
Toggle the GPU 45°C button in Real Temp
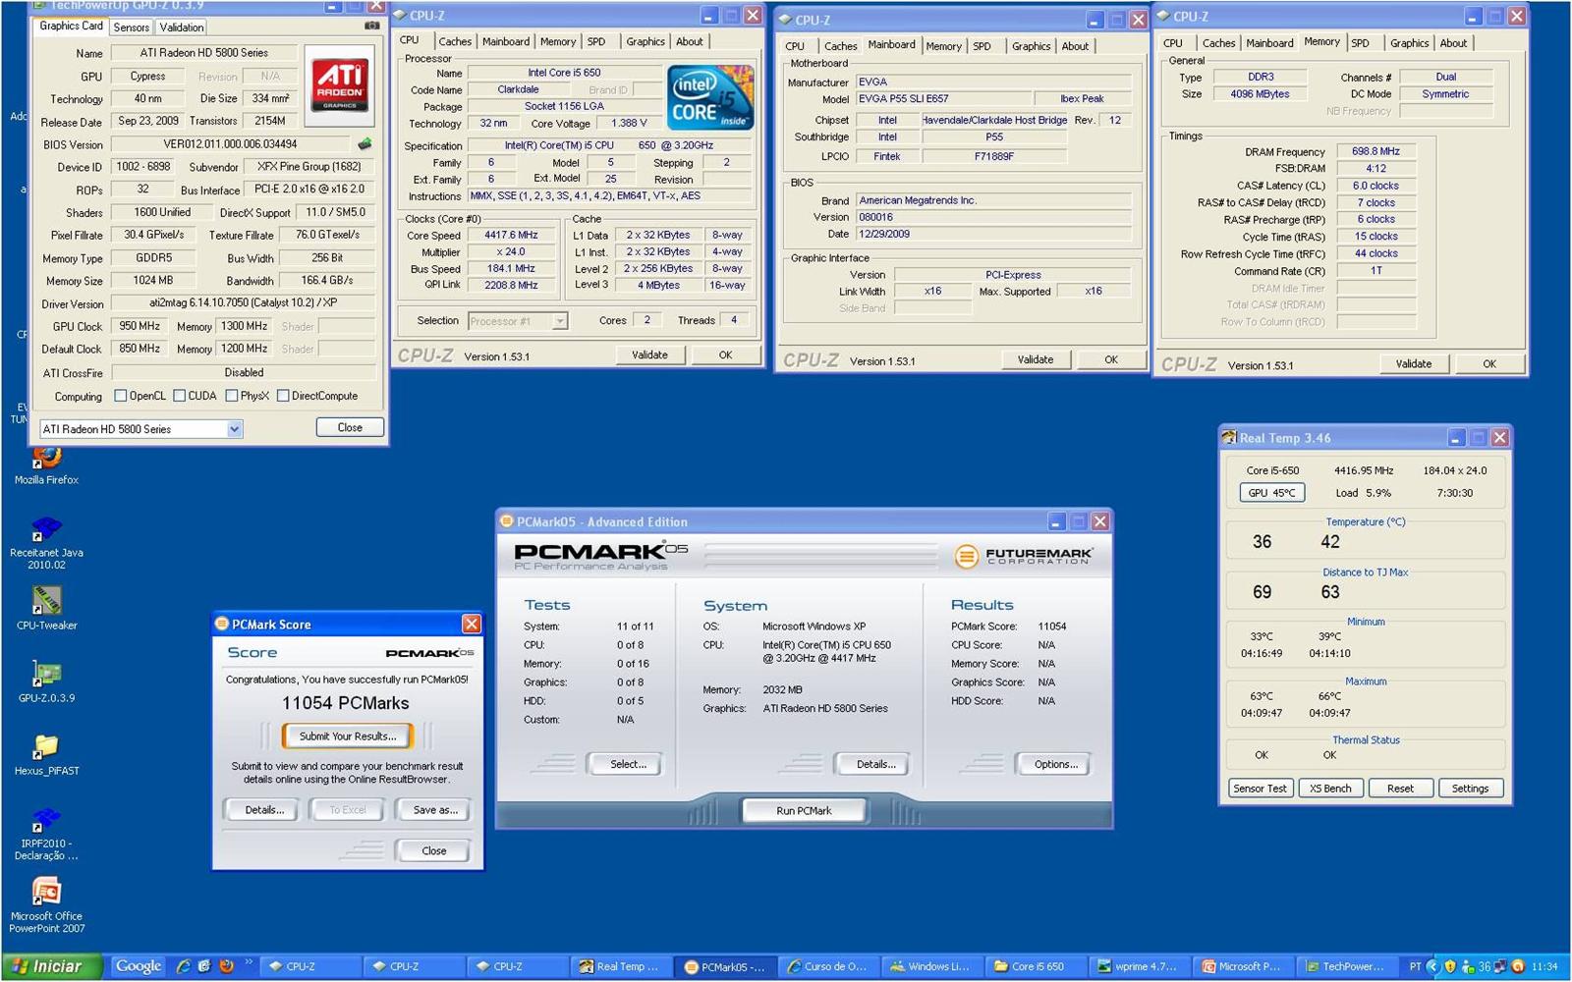point(1271,493)
